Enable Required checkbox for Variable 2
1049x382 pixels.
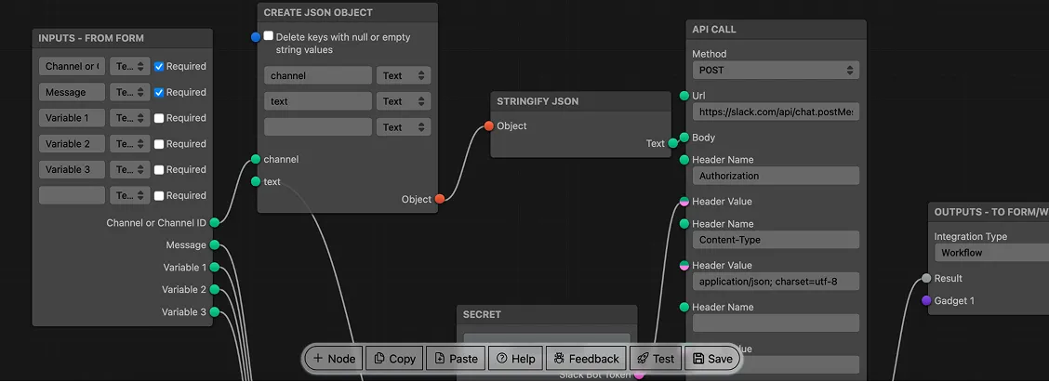tap(159, 144)
